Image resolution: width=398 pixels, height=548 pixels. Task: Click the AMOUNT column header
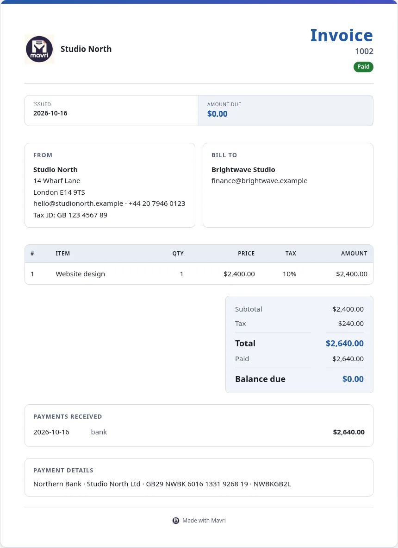coord(354,254)
